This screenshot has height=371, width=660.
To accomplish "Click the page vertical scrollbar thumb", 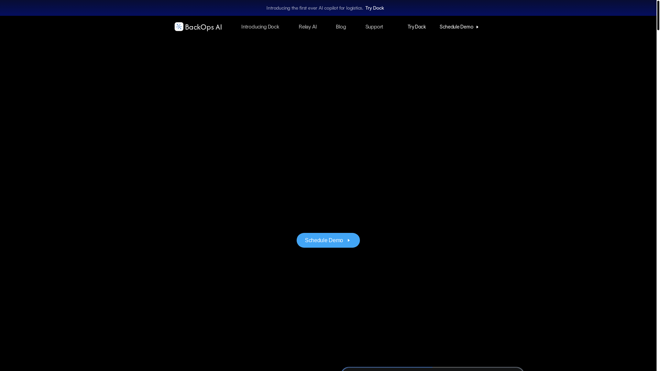I will 658,15.
